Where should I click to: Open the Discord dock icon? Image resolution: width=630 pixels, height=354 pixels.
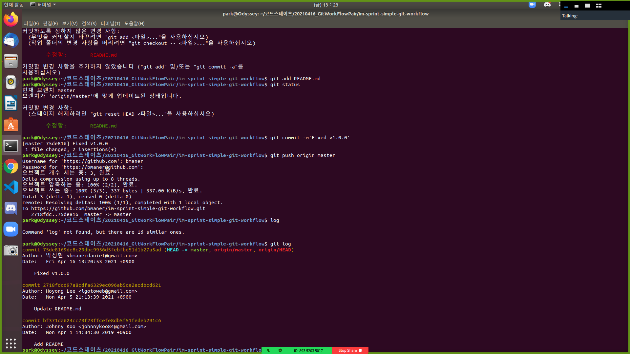coord(11,208)
